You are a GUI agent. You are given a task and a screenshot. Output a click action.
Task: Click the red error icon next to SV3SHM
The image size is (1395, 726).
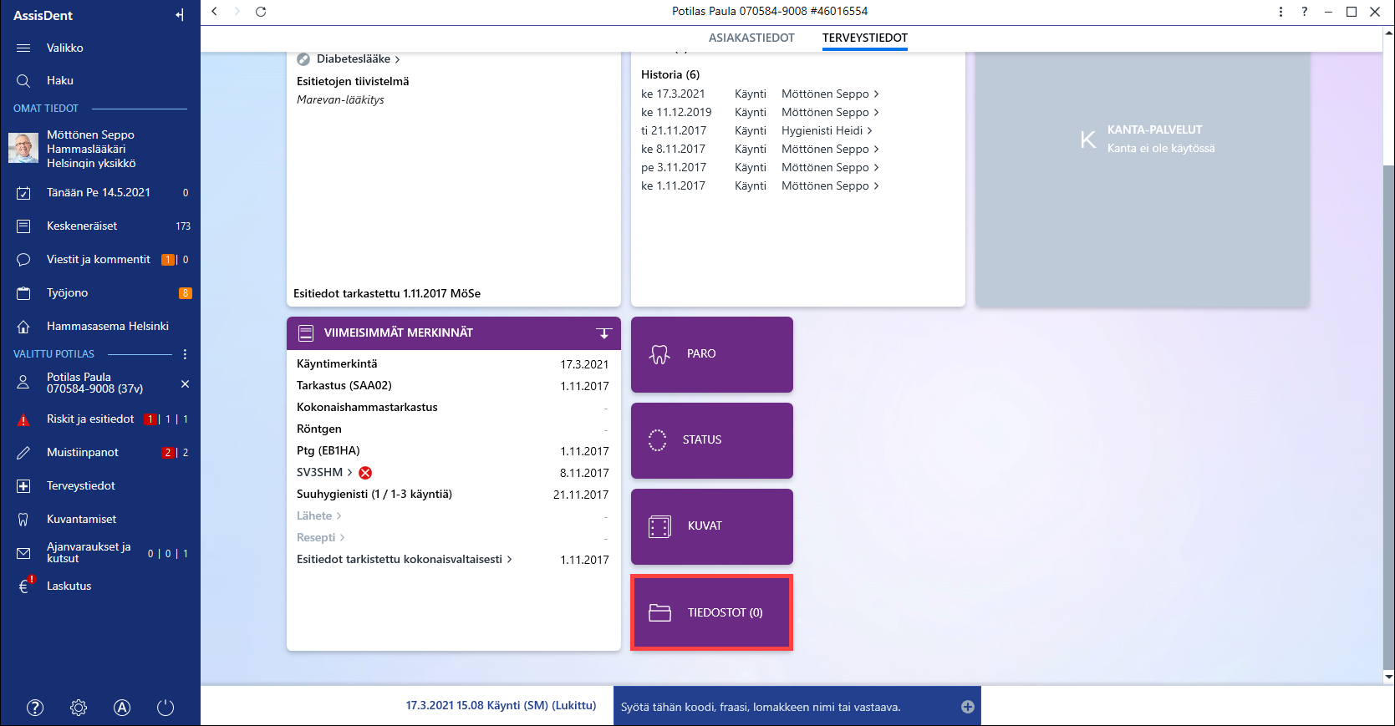[x=365, y=473]
